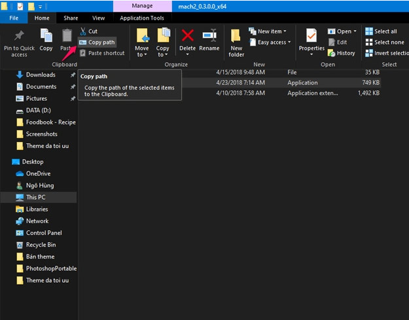Expand the Move to dropdown
This screenshot has height=320, width=409.
point(142,51)
